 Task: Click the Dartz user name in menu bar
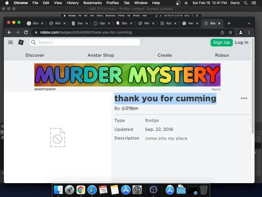tap(235, 3)
